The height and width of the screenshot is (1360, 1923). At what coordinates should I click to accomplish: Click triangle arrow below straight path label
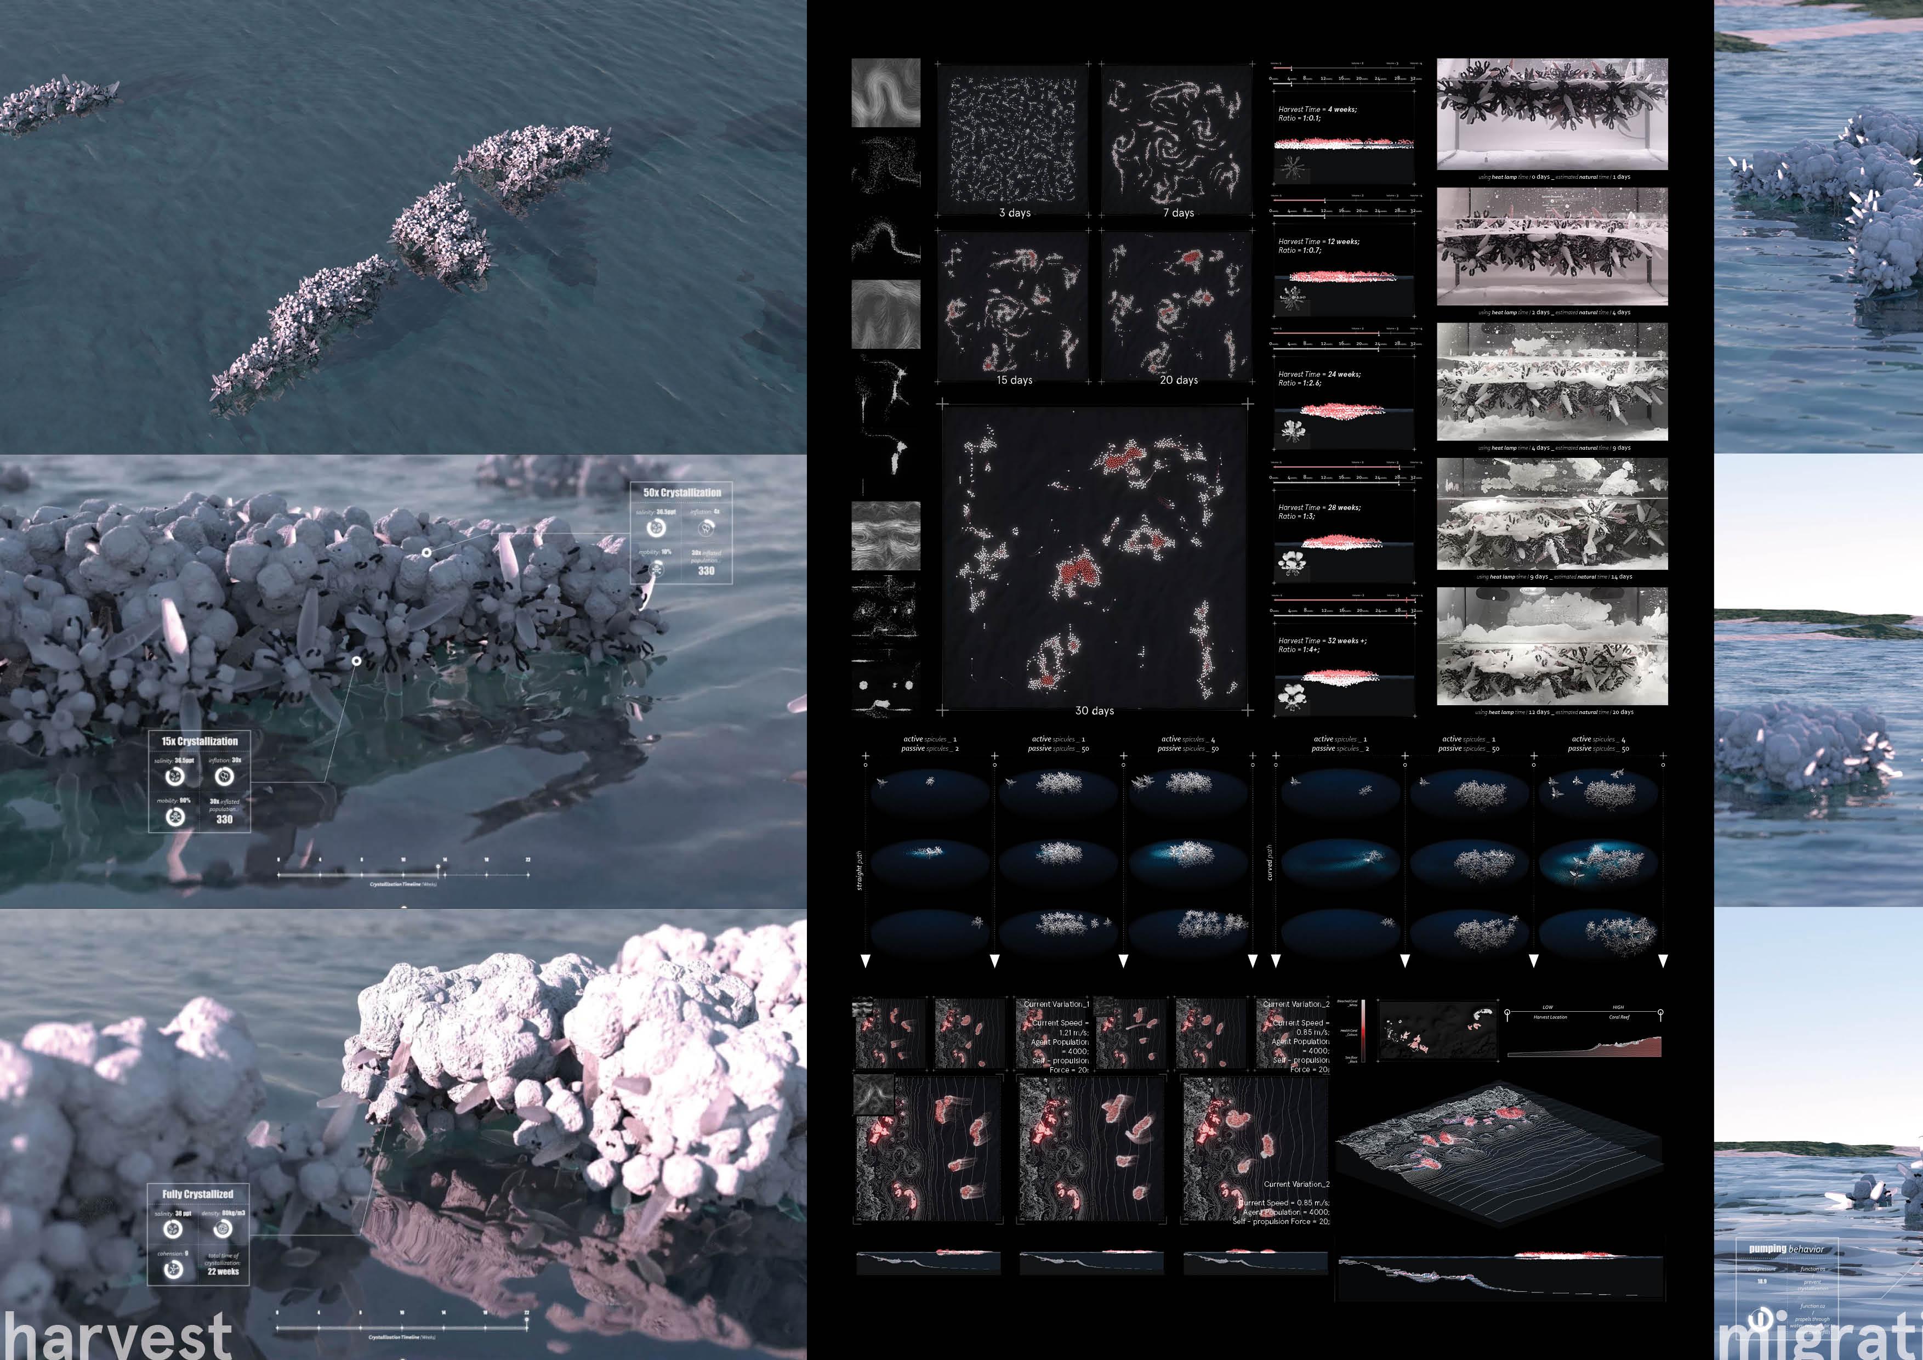pos(866,961)
